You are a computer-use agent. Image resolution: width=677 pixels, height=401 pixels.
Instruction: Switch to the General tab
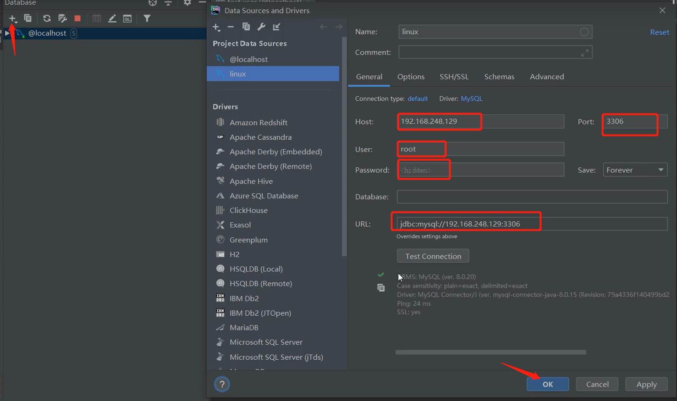pos(369,77)
